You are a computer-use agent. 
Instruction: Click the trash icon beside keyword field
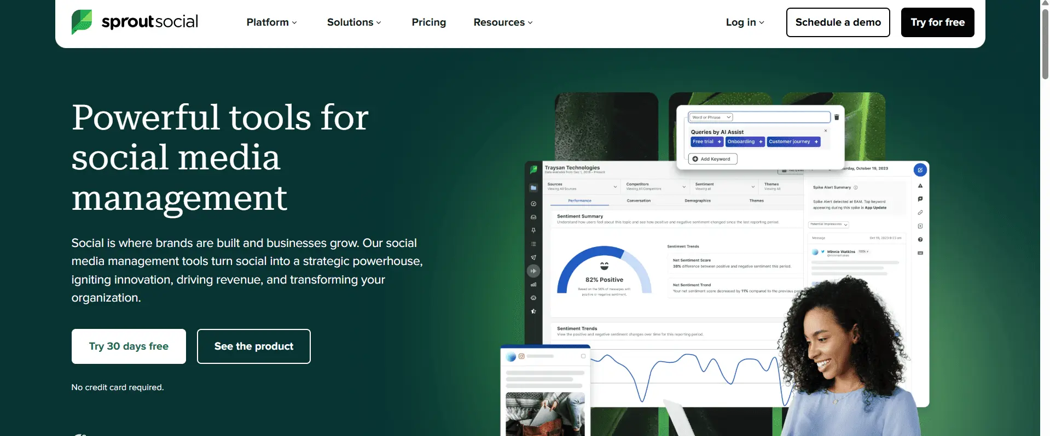837,117
